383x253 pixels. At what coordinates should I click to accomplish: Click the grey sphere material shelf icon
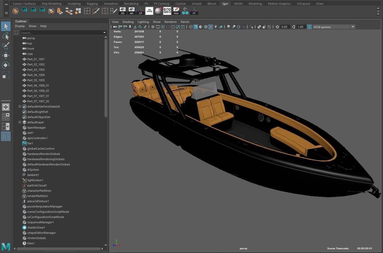(158, 11)
